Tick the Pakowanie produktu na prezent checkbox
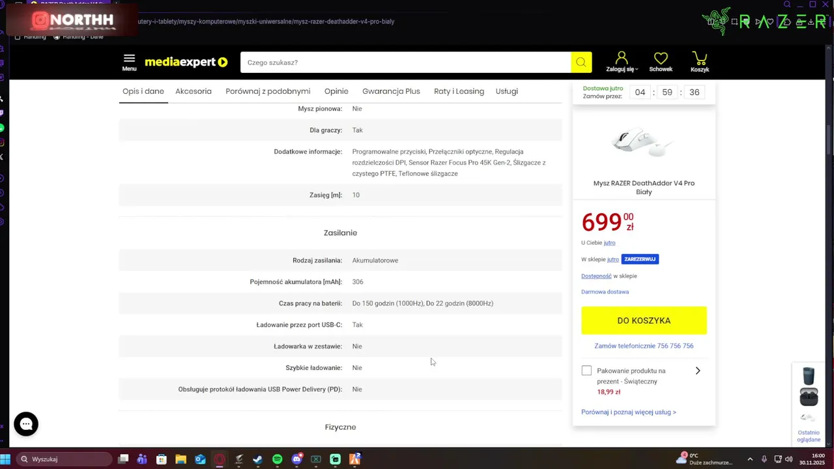 (586, 371)
